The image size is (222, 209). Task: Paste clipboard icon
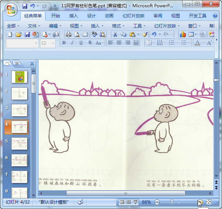click(x=132, y=34)
